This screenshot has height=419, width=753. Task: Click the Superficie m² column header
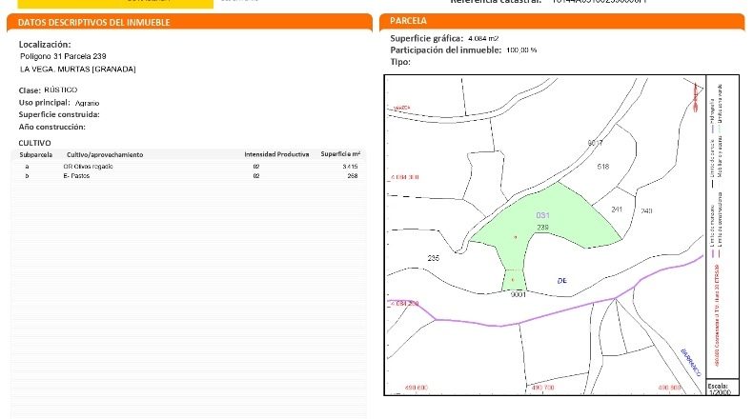(340, 154)
